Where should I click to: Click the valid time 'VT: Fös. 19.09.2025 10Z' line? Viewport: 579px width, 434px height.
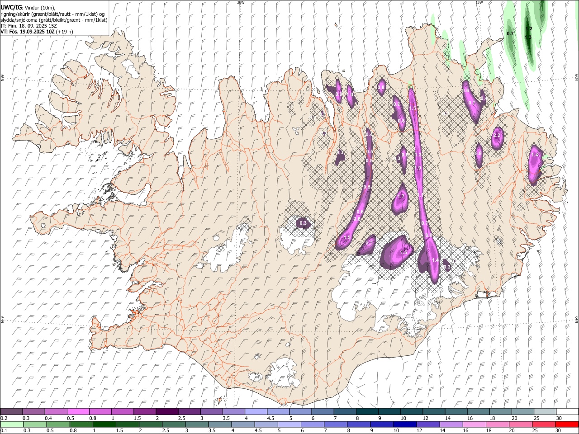point(37,32)
